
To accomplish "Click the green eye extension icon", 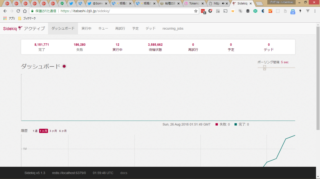I will (255, 11).
